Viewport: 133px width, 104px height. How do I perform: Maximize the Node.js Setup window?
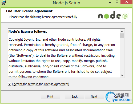117,2
